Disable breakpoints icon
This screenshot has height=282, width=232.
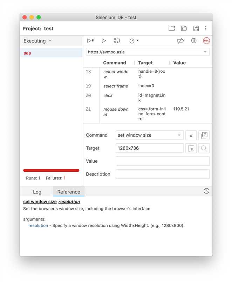click(180, 41)
